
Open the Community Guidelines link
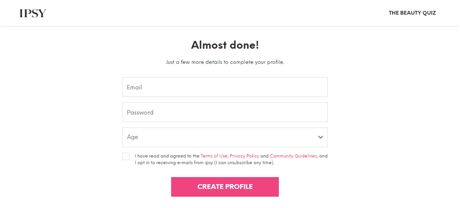(293, 156)
